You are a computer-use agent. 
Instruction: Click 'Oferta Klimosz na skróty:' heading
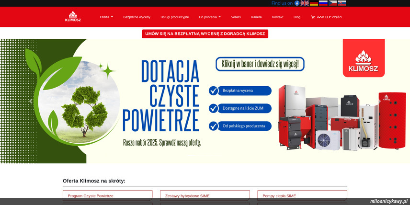tap(94, 181)
